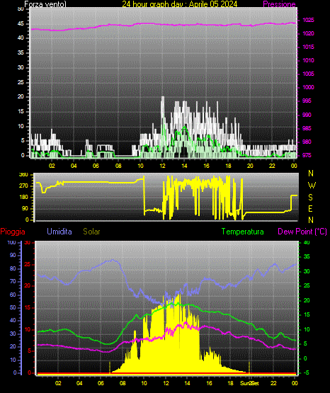This screenshot has width=330, height=393.
Task: Click the 40 value on temperature axis
Action: 307,242
